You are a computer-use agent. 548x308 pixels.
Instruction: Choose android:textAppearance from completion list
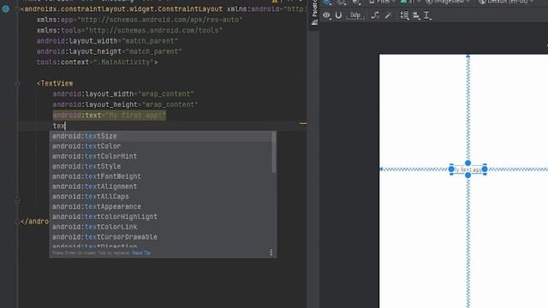[x=162, y=207]
